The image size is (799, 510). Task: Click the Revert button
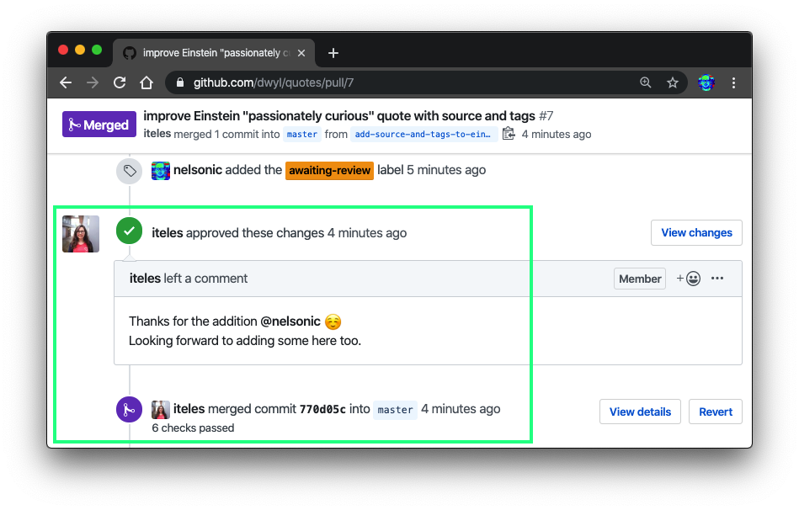coord(715,412)
